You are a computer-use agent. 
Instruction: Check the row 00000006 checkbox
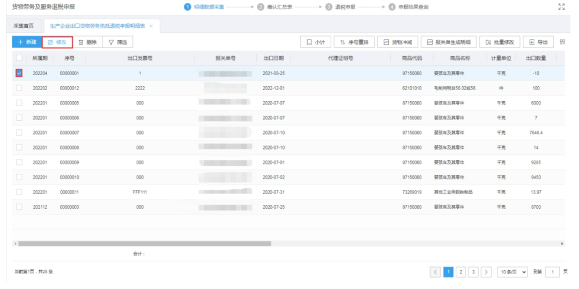click(19, 117)
